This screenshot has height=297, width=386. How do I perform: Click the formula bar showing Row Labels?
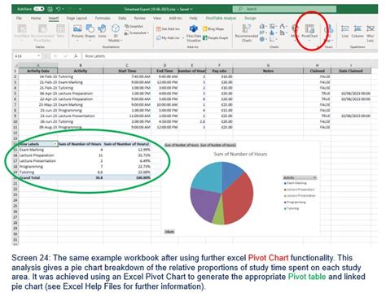(230, 56)
